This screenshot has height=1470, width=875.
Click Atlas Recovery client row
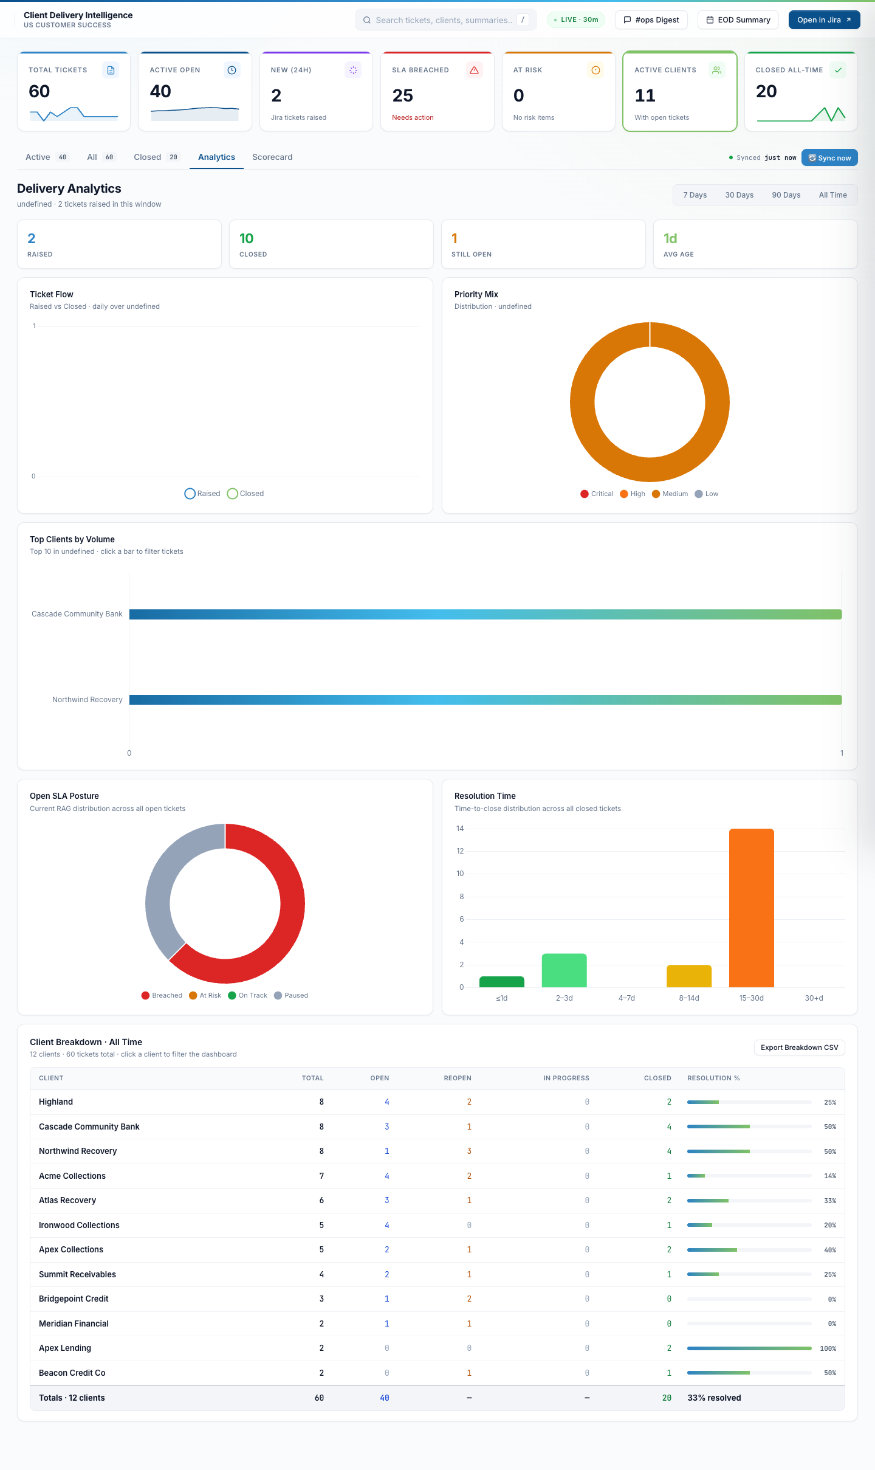pos(437,1201)
